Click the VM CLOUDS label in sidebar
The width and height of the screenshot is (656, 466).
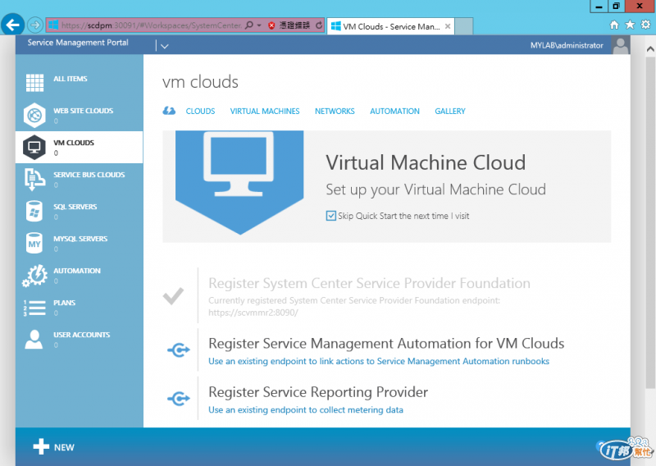[x=74, y=143]
